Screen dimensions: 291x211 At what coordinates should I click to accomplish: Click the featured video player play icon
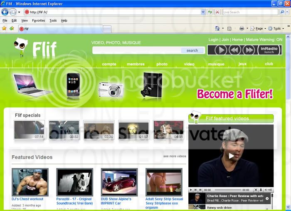(x=190, y=190)
